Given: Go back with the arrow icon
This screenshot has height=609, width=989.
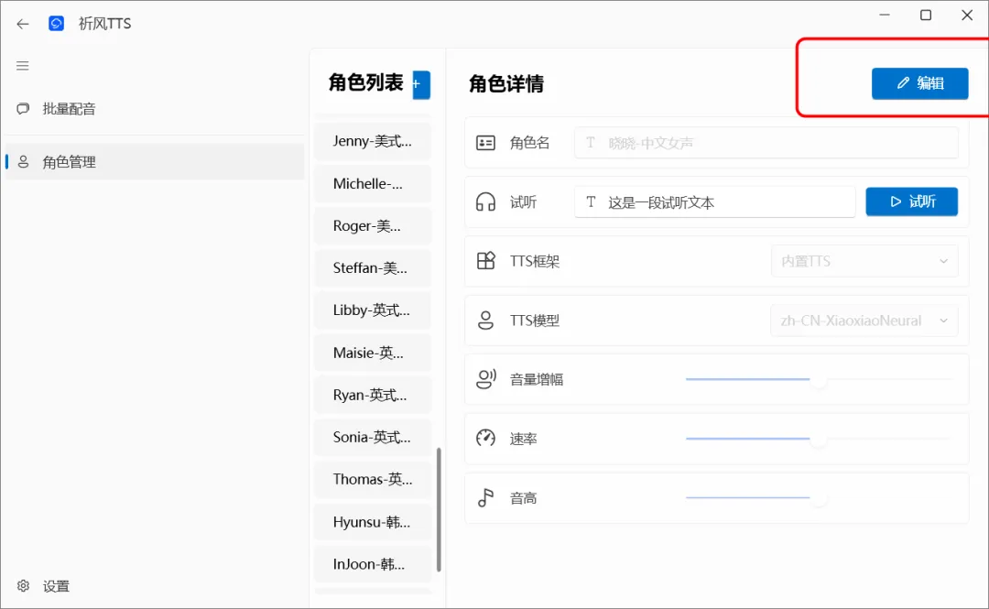Looking at the screenshot, I should point(23,24).
